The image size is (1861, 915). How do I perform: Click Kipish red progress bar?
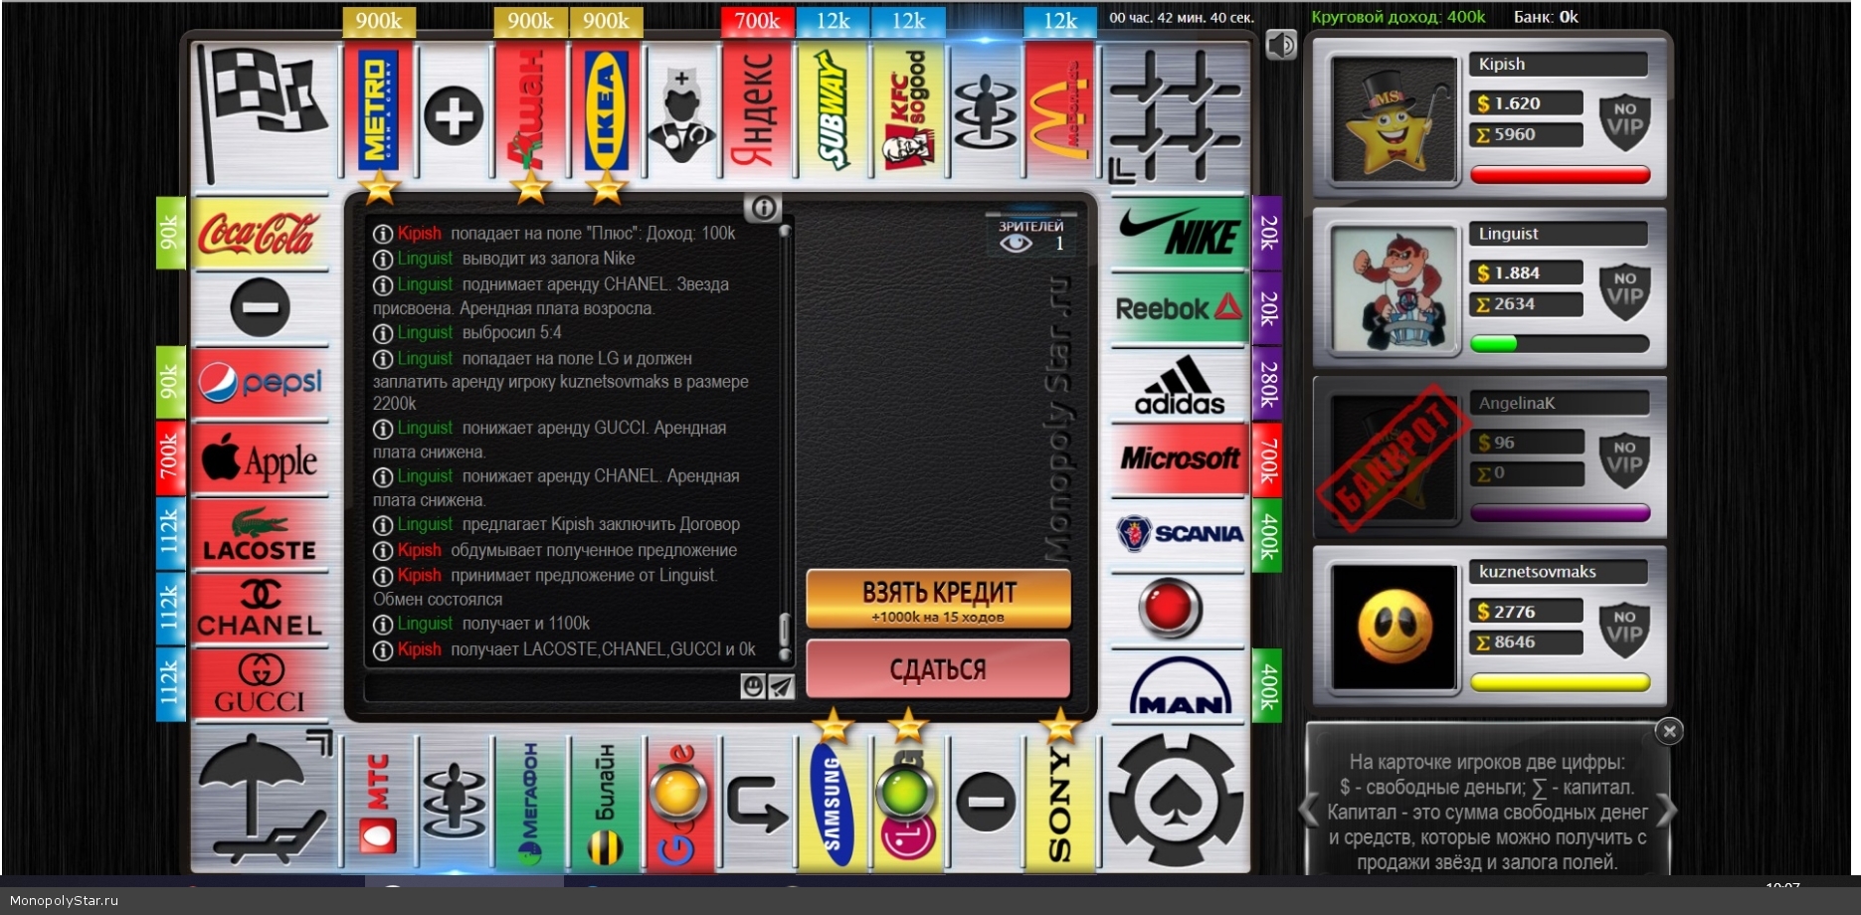(1560, 175)
